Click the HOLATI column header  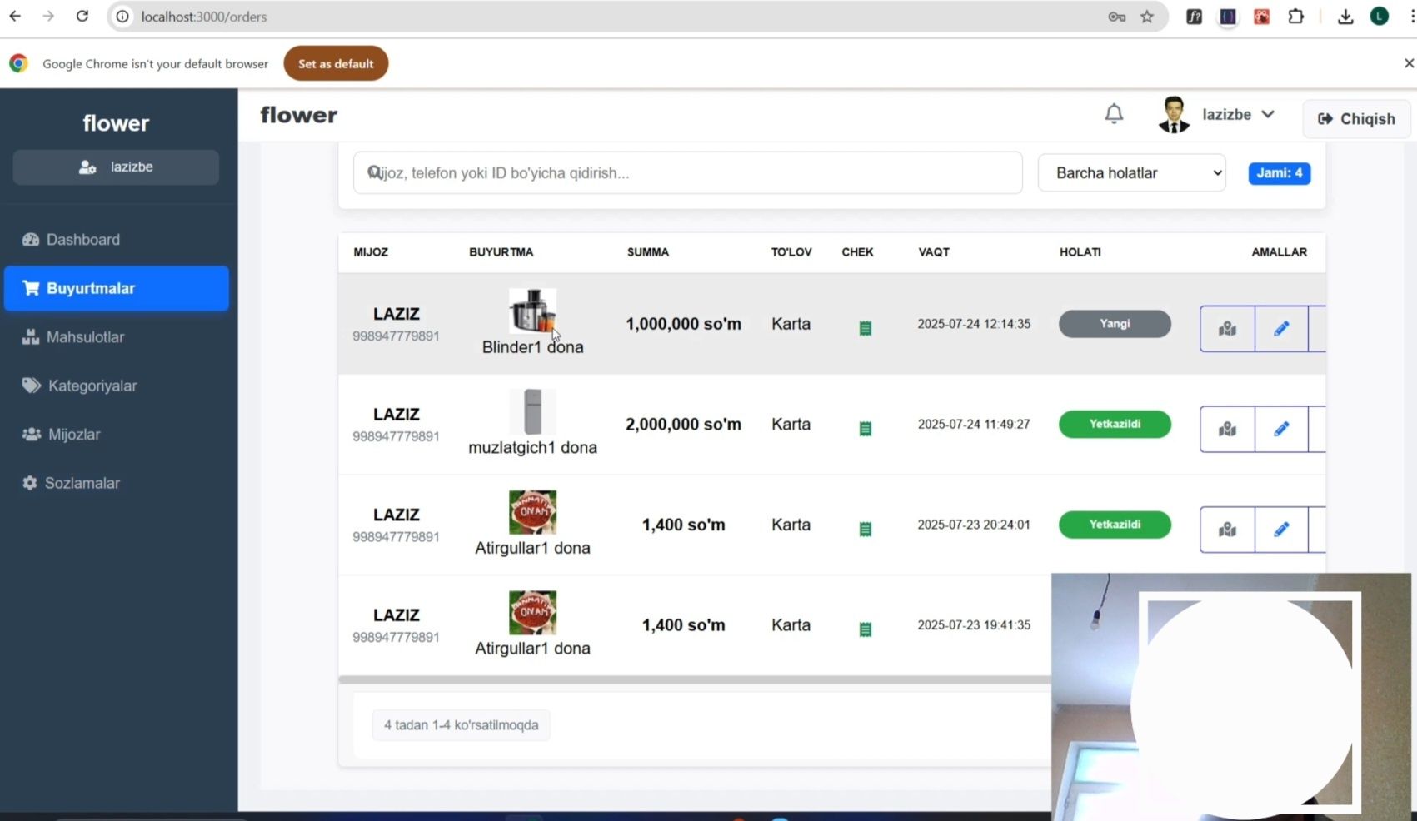pos(1080,252)
